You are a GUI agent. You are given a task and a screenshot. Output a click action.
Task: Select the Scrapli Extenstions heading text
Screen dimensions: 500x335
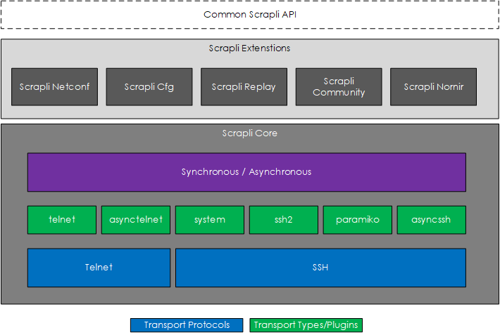tap(249, 48)
